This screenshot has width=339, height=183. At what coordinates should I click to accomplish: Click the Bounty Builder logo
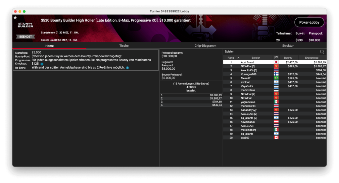25,25
